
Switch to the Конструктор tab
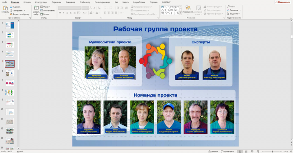point(41,2)
